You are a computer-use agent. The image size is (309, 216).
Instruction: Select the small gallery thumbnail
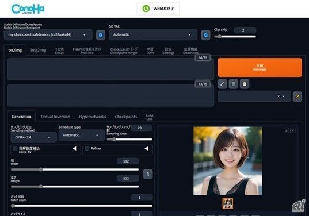[228, 203]
